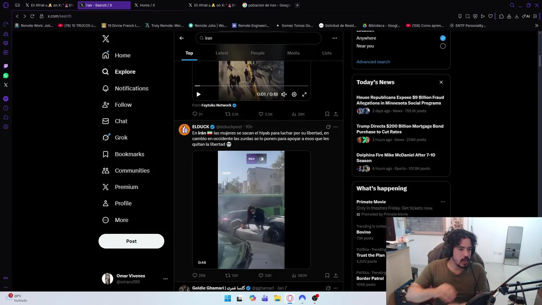Switch to the People tab

coord(257,53)
